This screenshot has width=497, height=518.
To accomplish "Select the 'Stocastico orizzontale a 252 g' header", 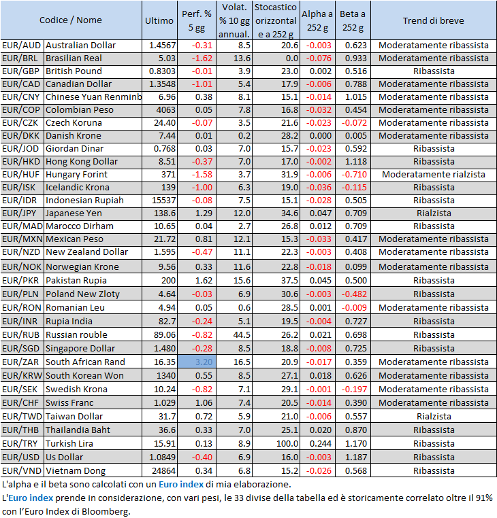I will point(276,20).
